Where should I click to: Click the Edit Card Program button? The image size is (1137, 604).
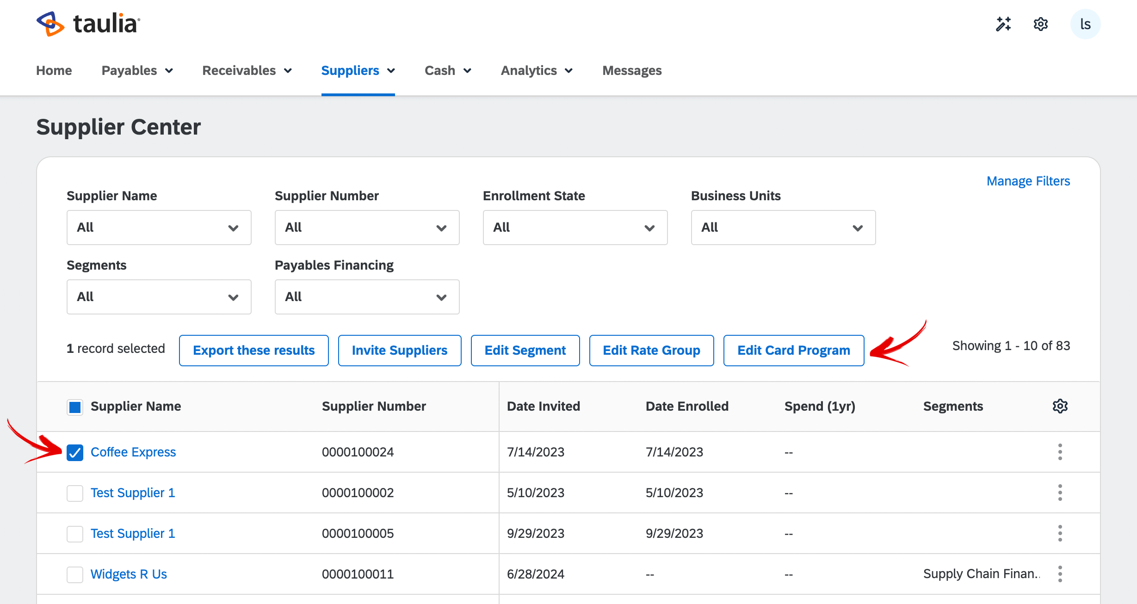(794, 351)
